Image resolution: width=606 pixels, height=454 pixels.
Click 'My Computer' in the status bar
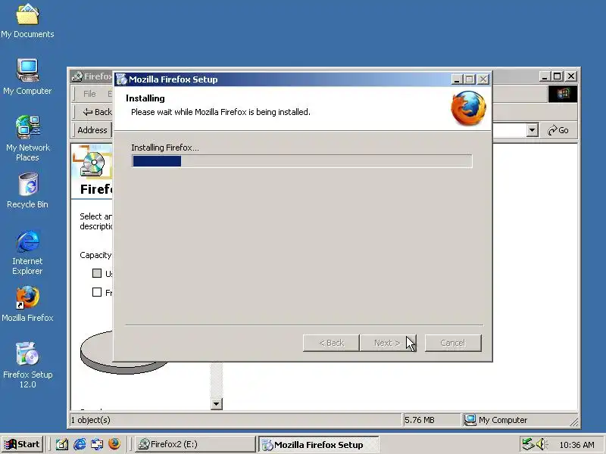pos(503,420)
